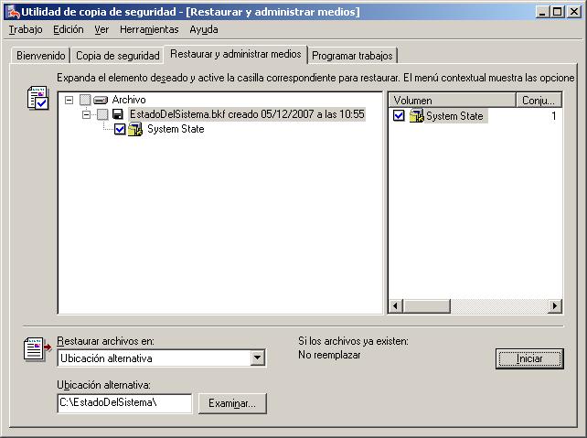This screenshot has height=438, width=587.
Task: Select System State text in Volumen list
Action: click(x=454, y=116)
